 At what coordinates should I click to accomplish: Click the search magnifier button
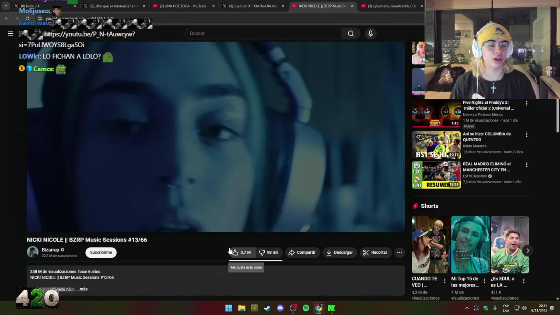click(x=351, y=33)
